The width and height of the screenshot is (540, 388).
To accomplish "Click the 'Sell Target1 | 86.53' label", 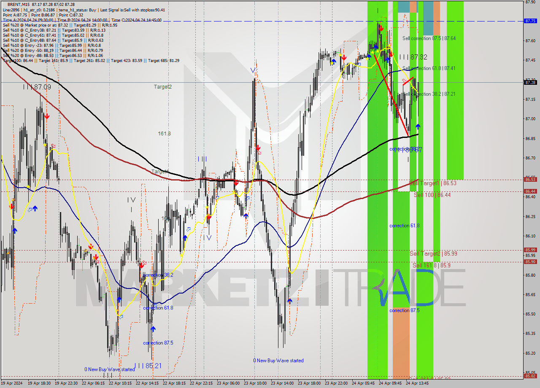I will pos(433,183).
